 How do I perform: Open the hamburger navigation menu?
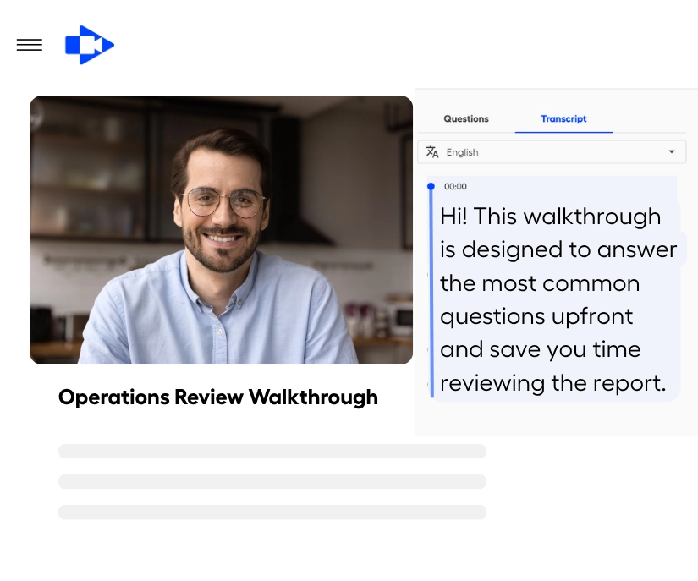[29, 45]
